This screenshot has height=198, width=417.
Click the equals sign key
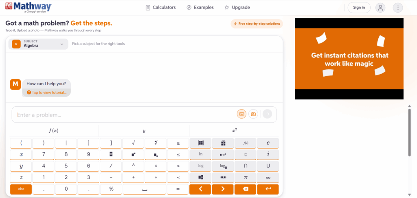178,189
